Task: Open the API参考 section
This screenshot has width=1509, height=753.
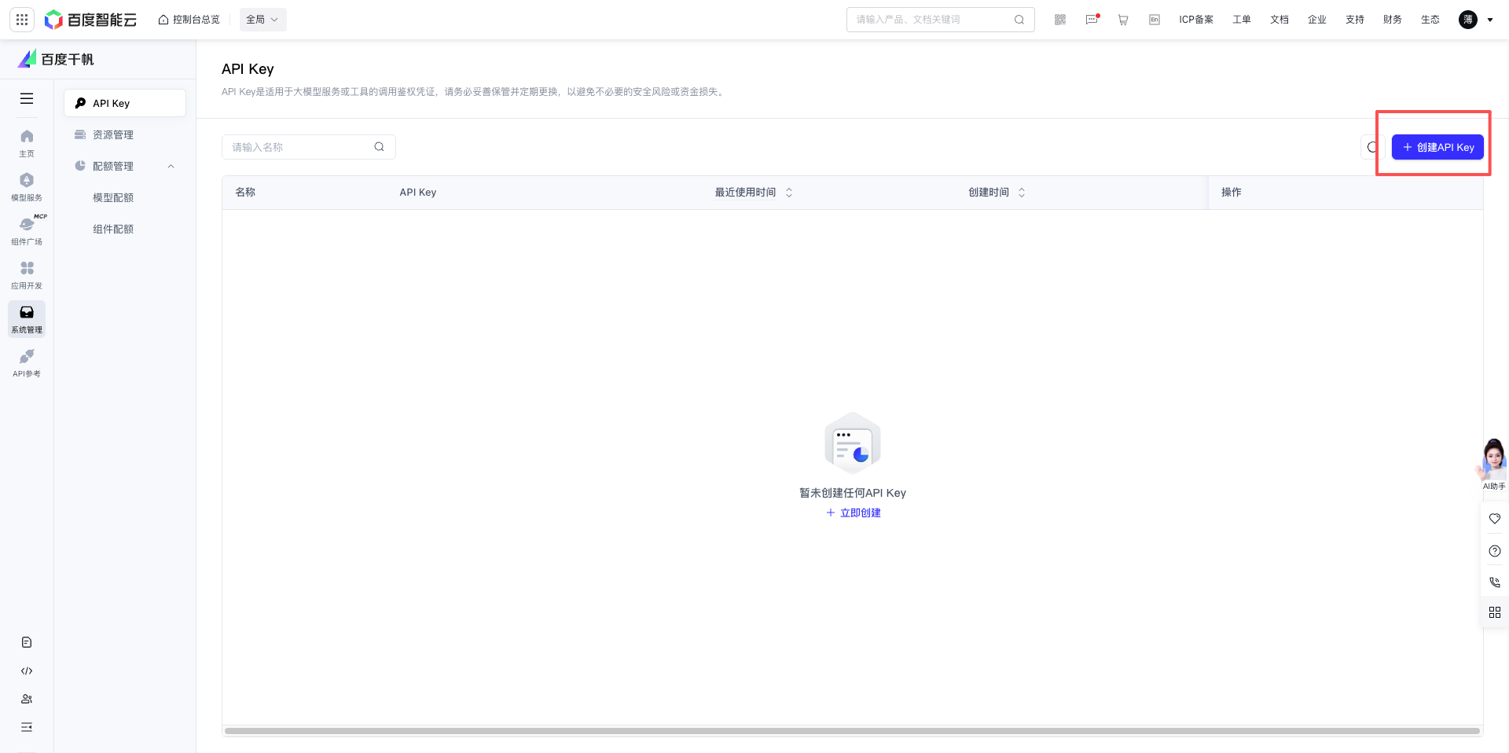Action: point(26,363)
